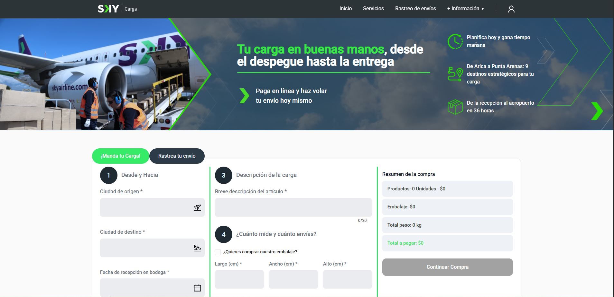Enable the '¿Quieres comprar nuestro embalaje?' checkbox
This screenshot has width=614, height=297.
(218, 252)
